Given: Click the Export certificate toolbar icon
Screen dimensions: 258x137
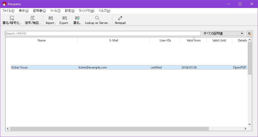Looking at the screenshot, I should (65, 18).
